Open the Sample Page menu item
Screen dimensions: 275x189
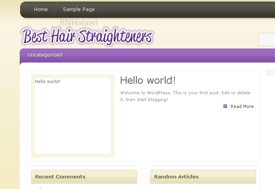78,9
